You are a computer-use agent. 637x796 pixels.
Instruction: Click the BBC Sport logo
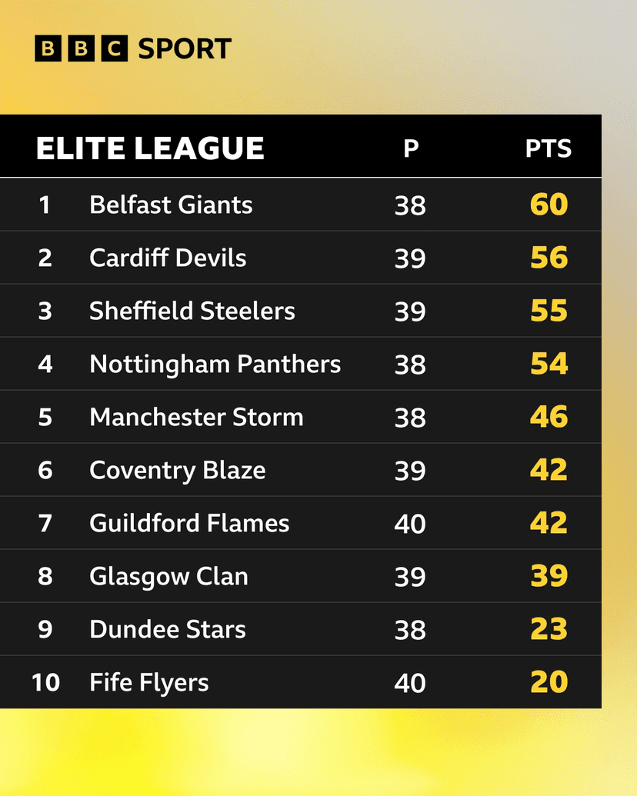[132, 49]
